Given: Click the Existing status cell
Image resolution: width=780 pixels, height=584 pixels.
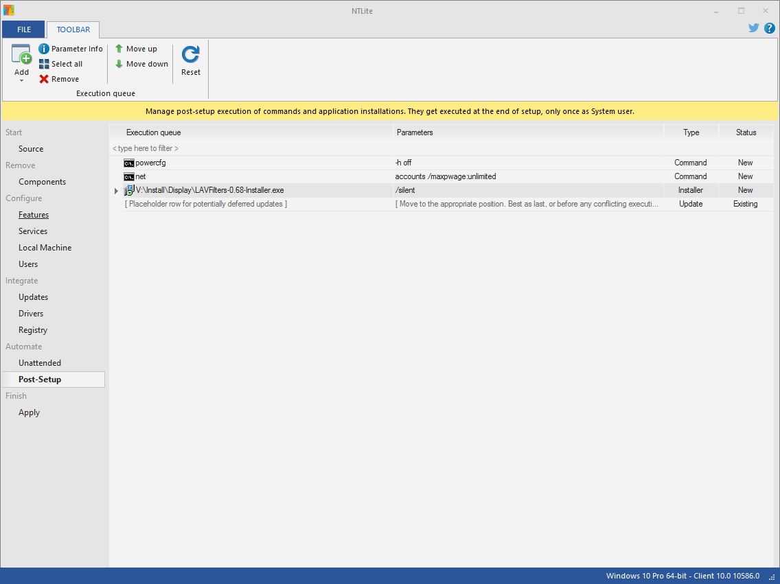Looking at the screenshot, I should click(745, 204).
